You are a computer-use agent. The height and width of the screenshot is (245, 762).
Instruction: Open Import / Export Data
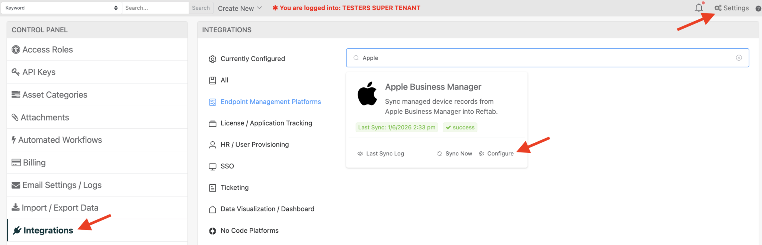click(x=97, y=207)
